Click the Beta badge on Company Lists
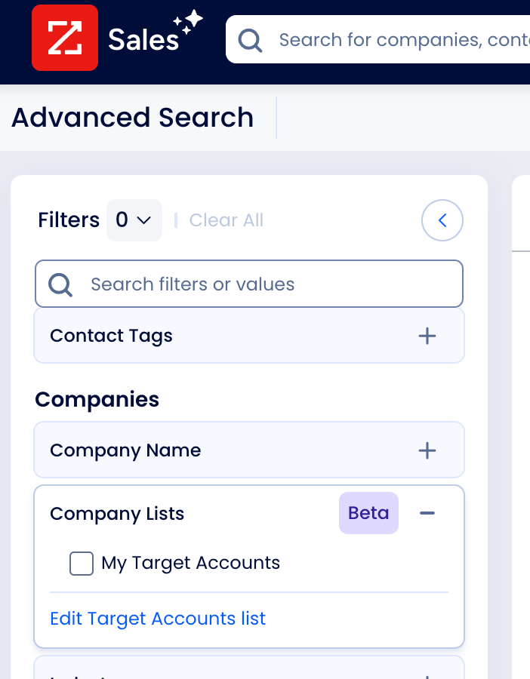The width and height of the screenshot is (530, 679). tap(368, 513)
